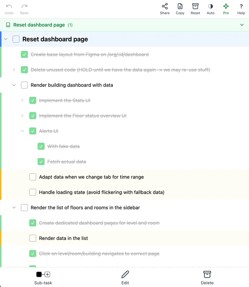Click the Undo arrow icon

[9, 7]
